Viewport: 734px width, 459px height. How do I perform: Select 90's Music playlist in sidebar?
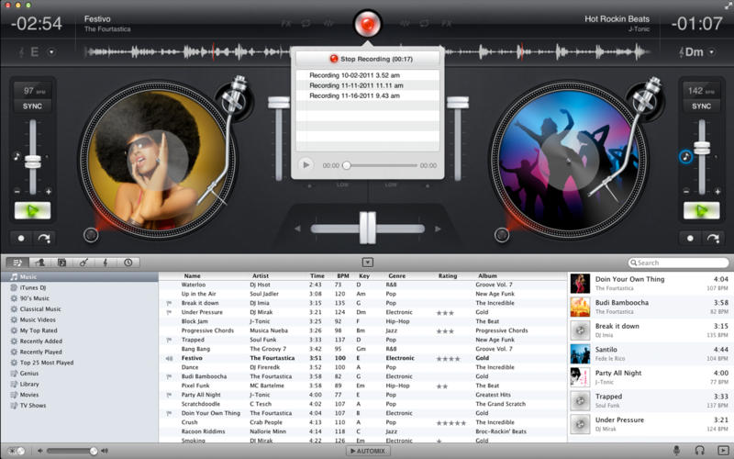(x=35, y=298)
